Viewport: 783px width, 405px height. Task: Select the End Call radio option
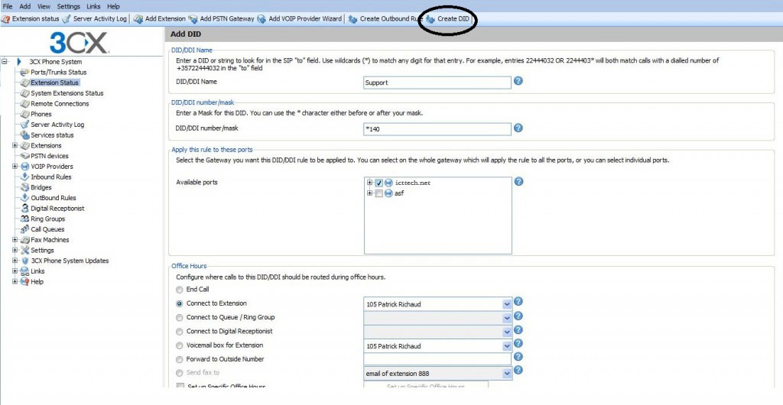(180, 290)
